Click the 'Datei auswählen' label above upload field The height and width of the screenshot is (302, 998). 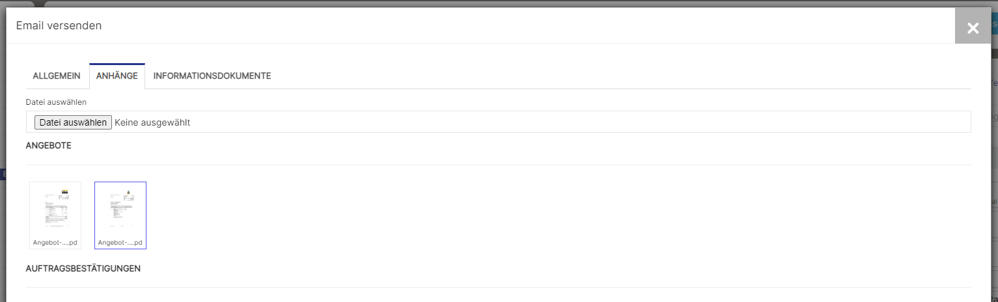point(56,102)
